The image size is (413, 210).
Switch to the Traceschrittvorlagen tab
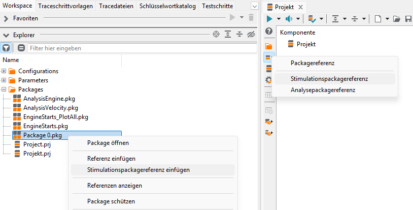[65, 6]
